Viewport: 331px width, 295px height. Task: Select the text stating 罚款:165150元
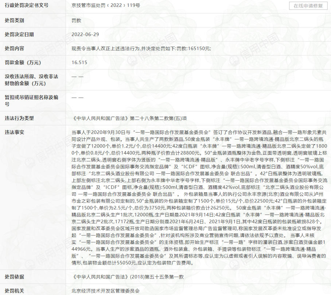[x=193, y=48]
